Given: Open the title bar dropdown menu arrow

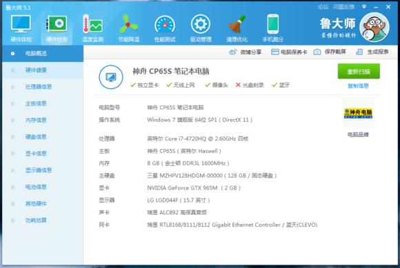Looking at the screenshot, I should tap(364, 7).
